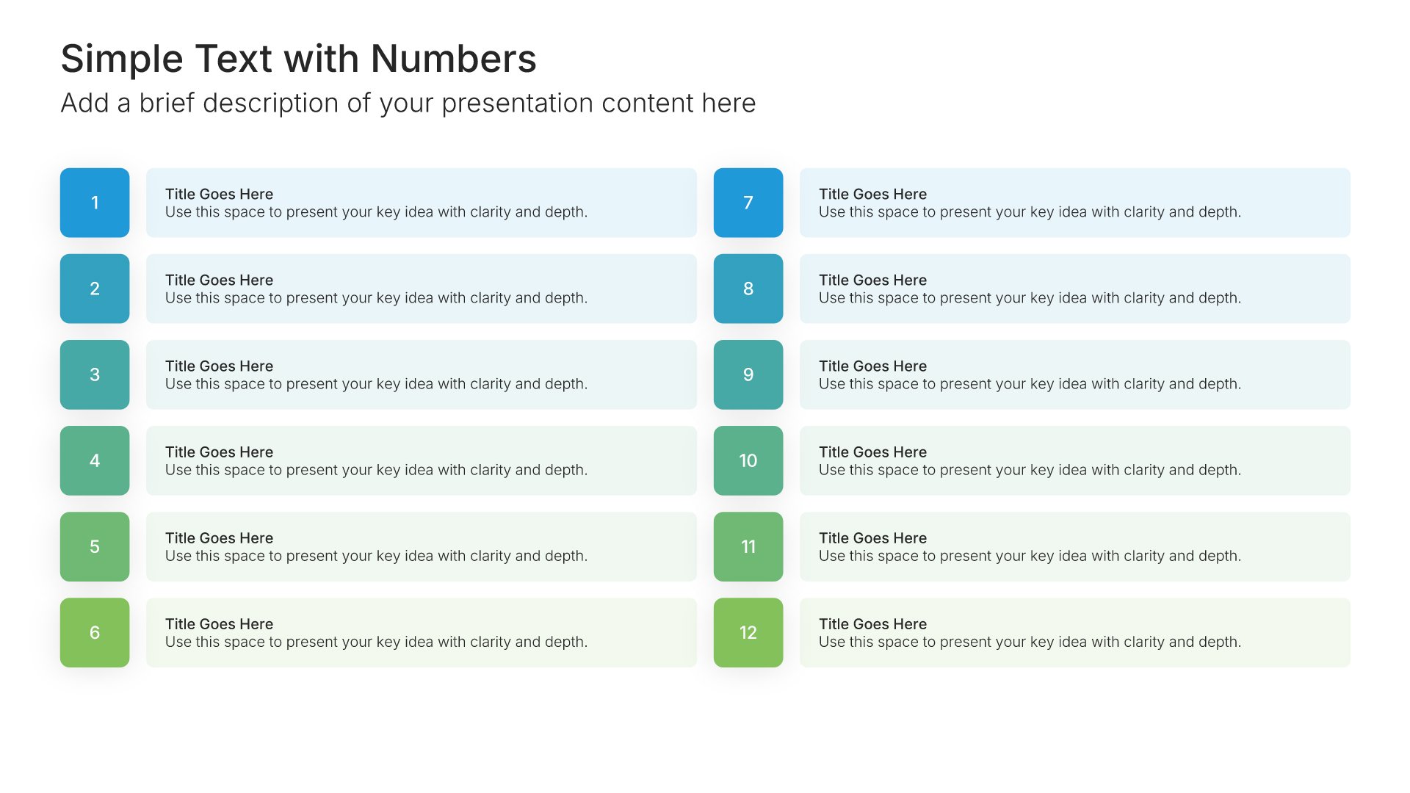Click the teal number 3 square
This screenshot has height=793, width=1410.
95,374
